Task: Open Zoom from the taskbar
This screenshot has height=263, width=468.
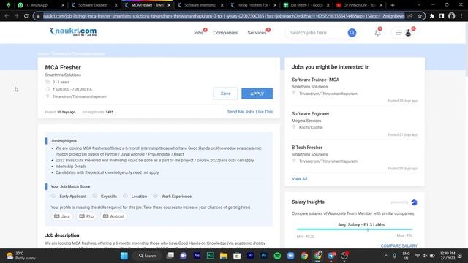Action: coord(291,256)
